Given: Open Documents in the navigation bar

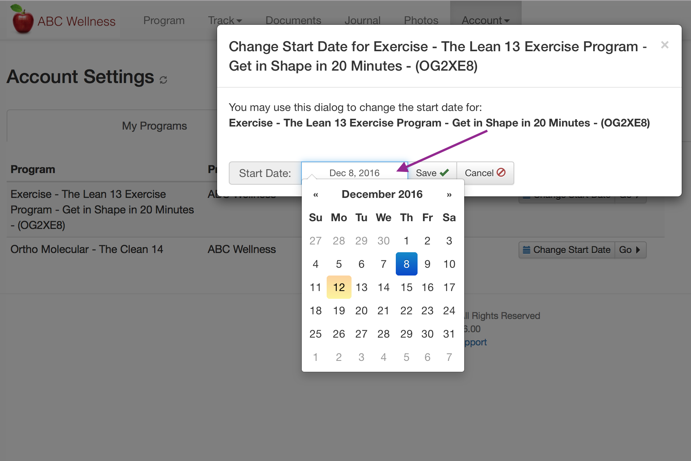Looking at the screenshot, I should (293, 20).
